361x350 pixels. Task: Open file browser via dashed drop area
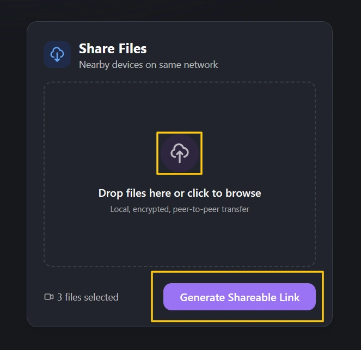(x=180, y=174)
